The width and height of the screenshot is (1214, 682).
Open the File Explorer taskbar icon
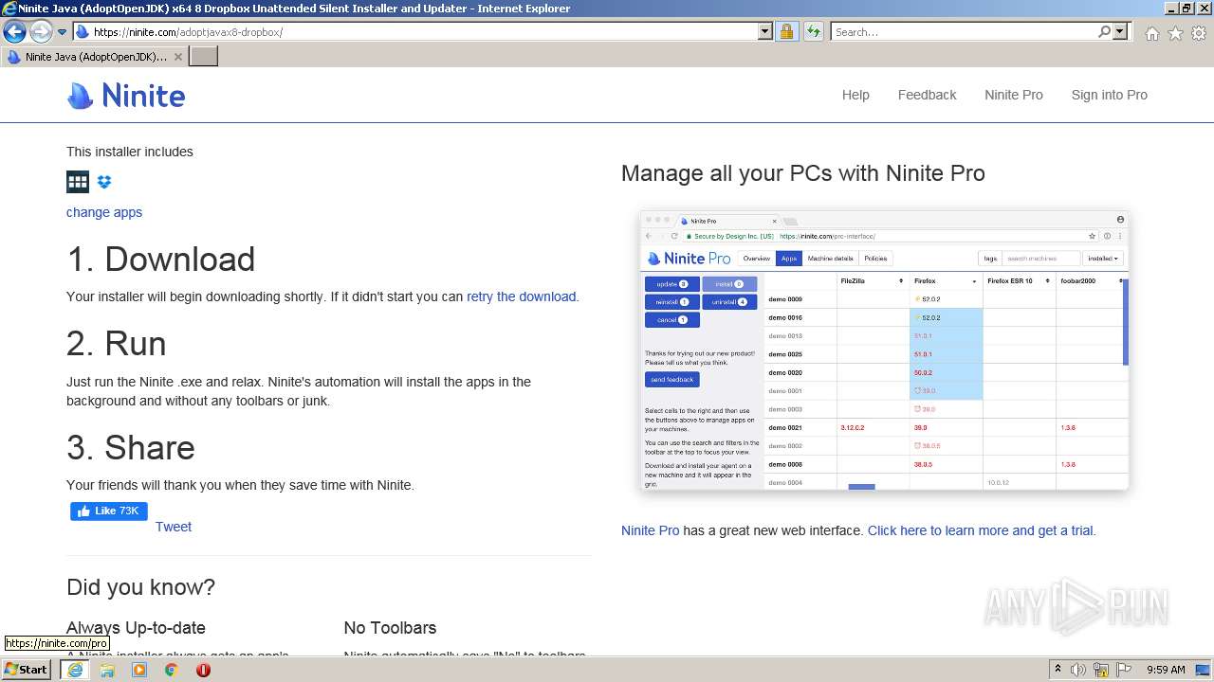107,670
